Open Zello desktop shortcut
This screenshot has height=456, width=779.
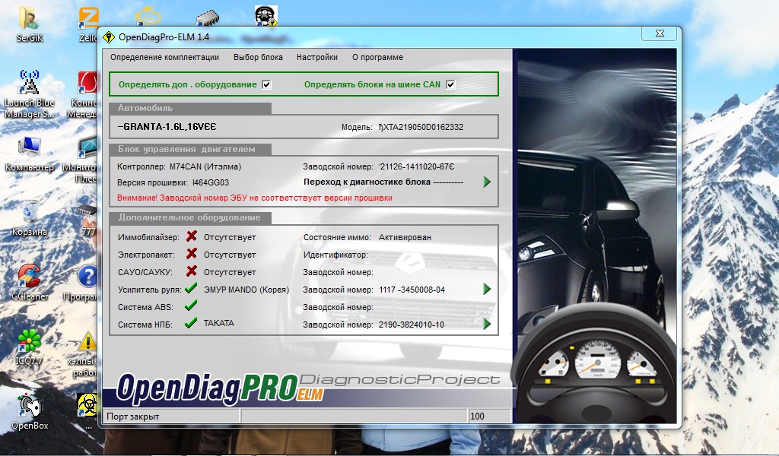tap(88, 24)
